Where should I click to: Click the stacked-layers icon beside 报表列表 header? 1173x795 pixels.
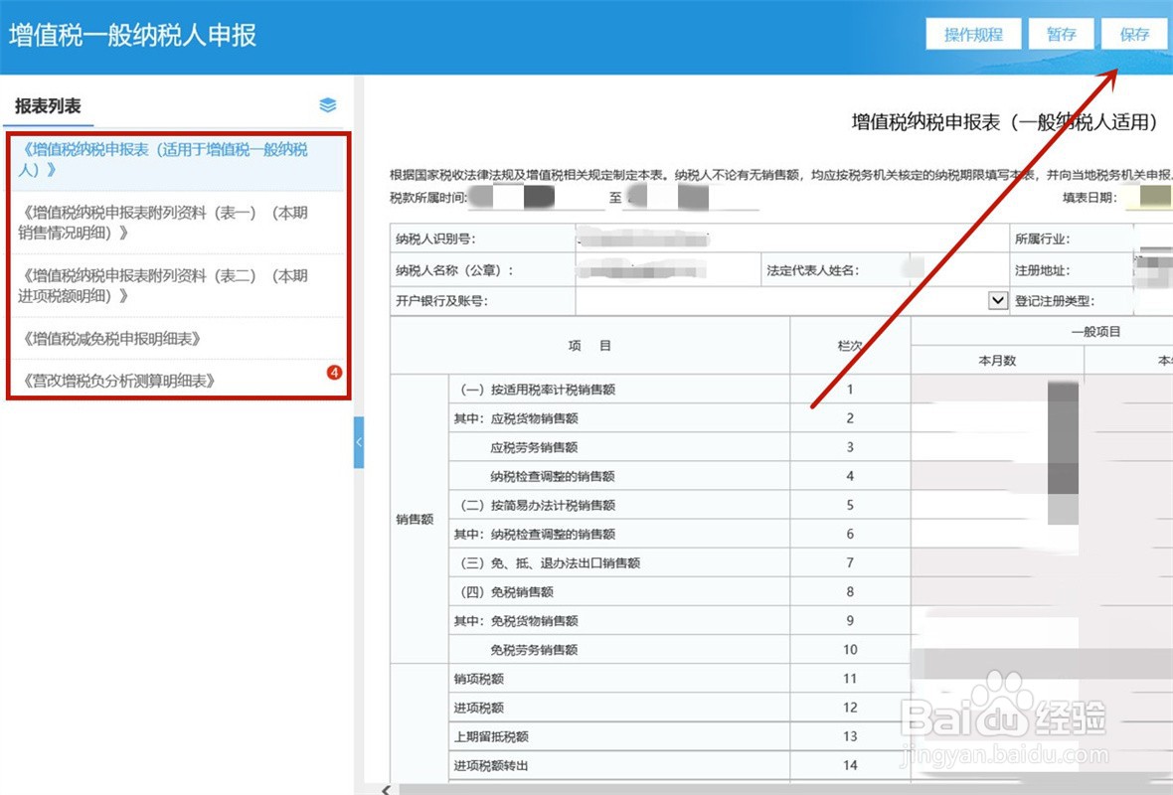327,104
